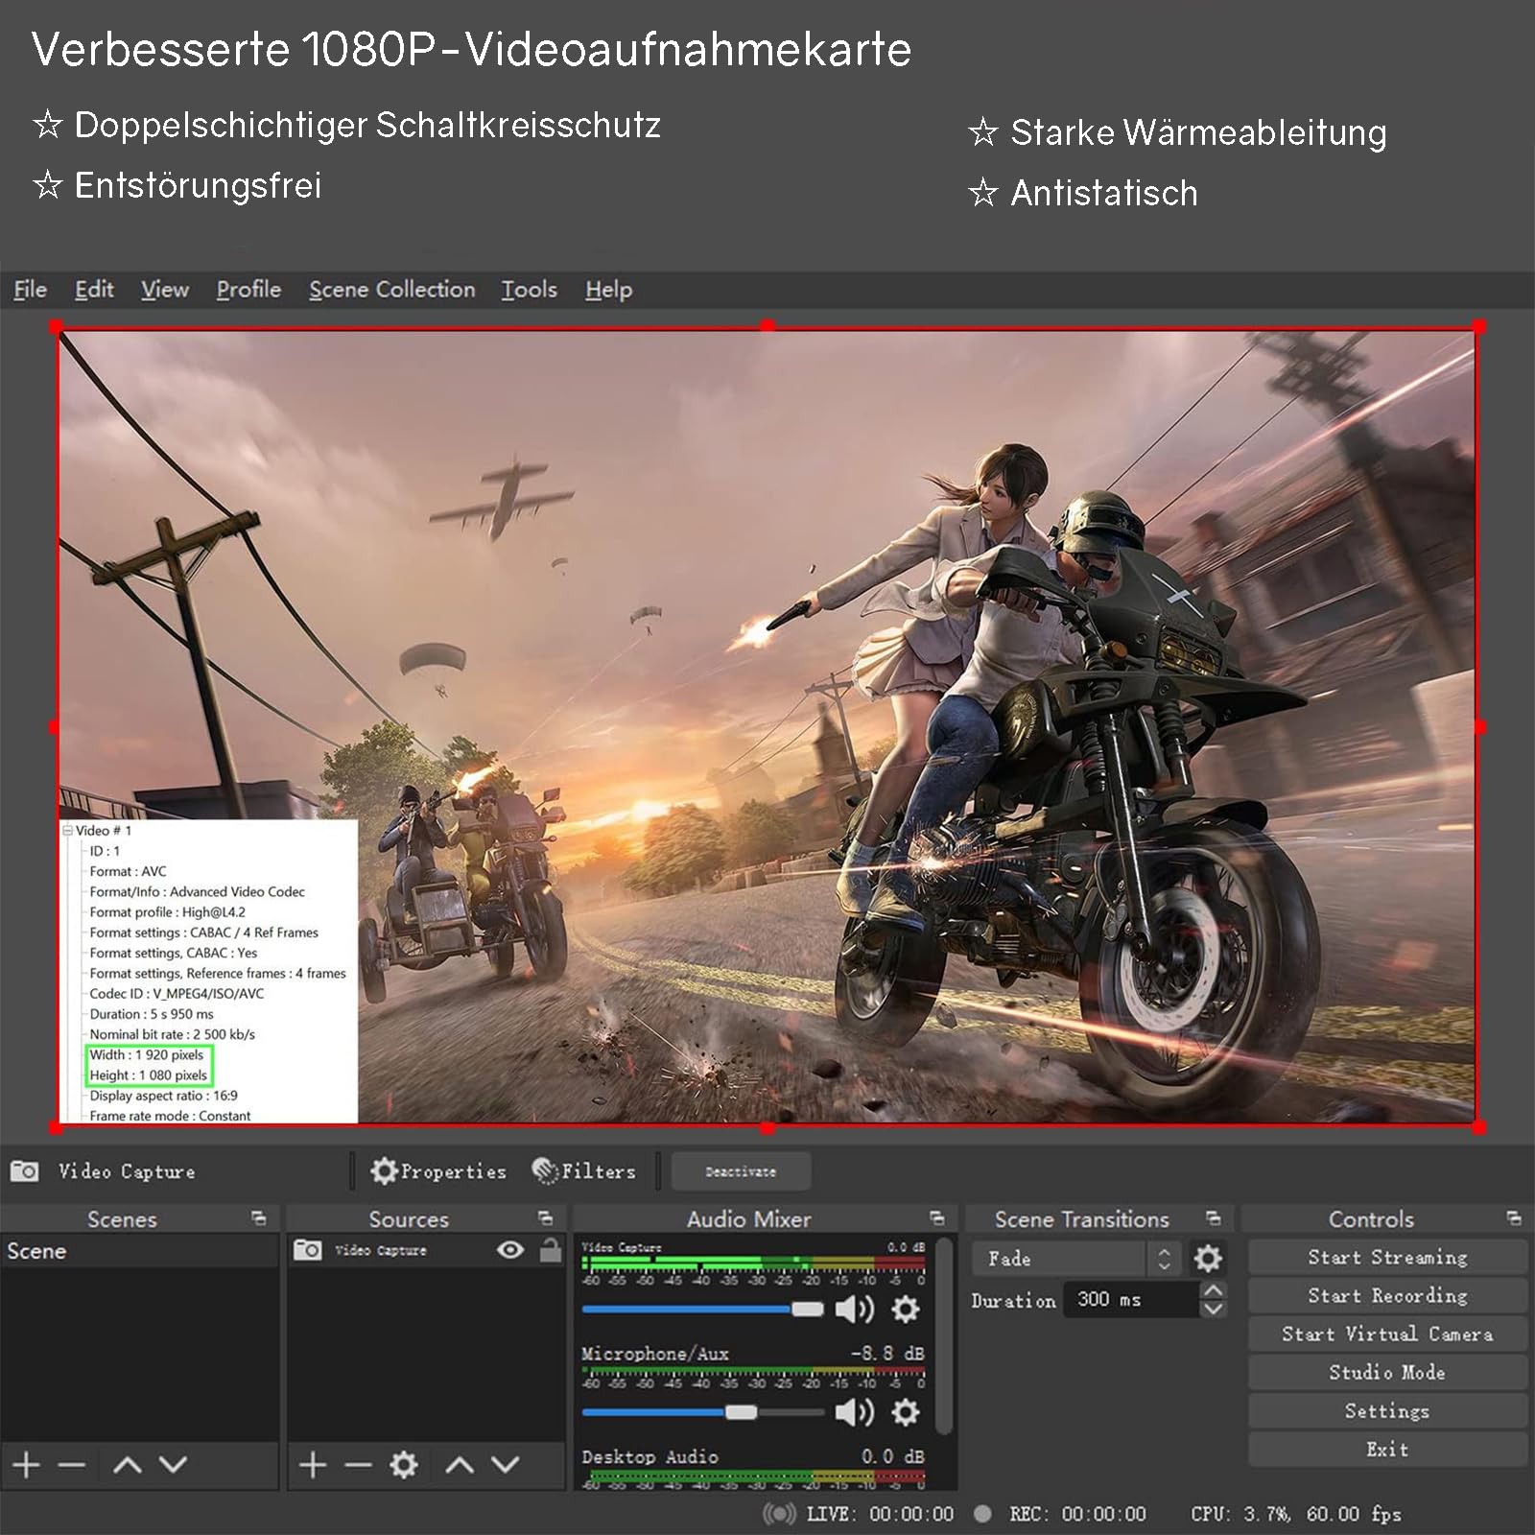This screenshot has height=1535, width=1535.
Task: Open transition properties gear next to Fade
Action: click(x=1208, y=1258)
